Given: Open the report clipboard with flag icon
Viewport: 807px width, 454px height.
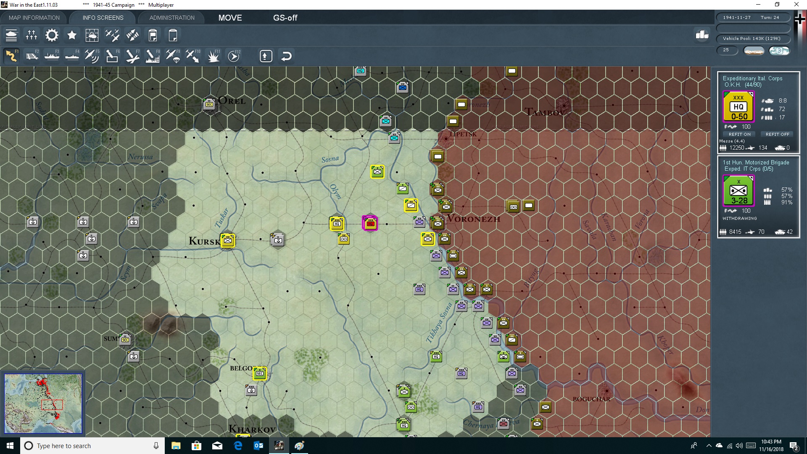Looking at the screenshot, I should pyautogui.click(x=153, y=35).
